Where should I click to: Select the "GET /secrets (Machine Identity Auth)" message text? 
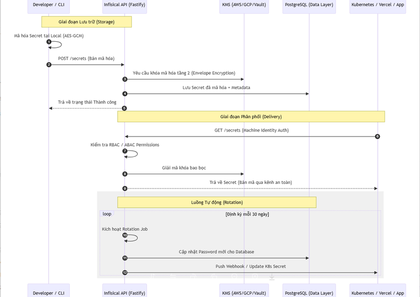tap(251, 130)
